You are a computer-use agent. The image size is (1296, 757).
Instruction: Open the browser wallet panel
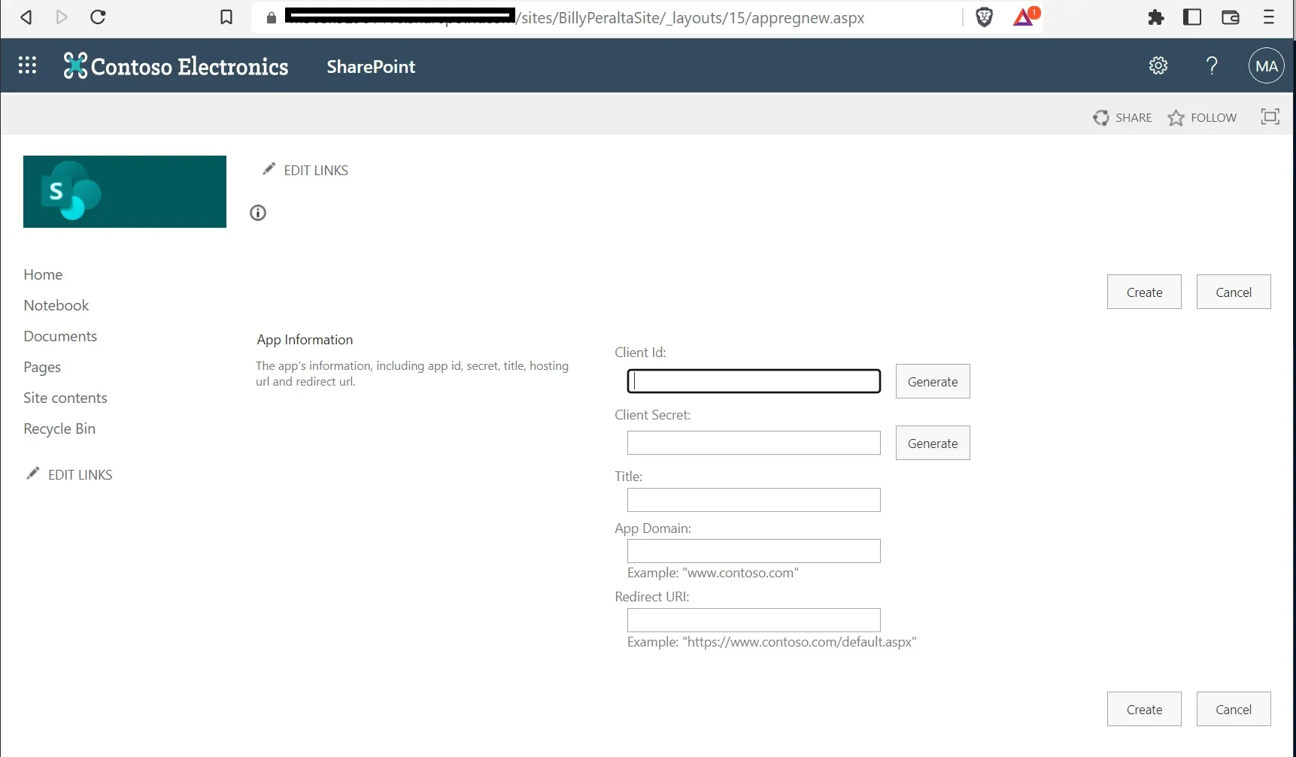(1231, 17)
